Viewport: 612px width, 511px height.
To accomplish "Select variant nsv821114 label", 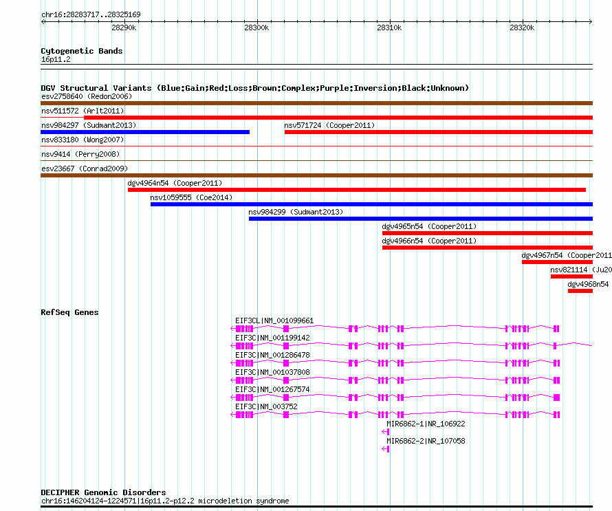I will point(581,270).
